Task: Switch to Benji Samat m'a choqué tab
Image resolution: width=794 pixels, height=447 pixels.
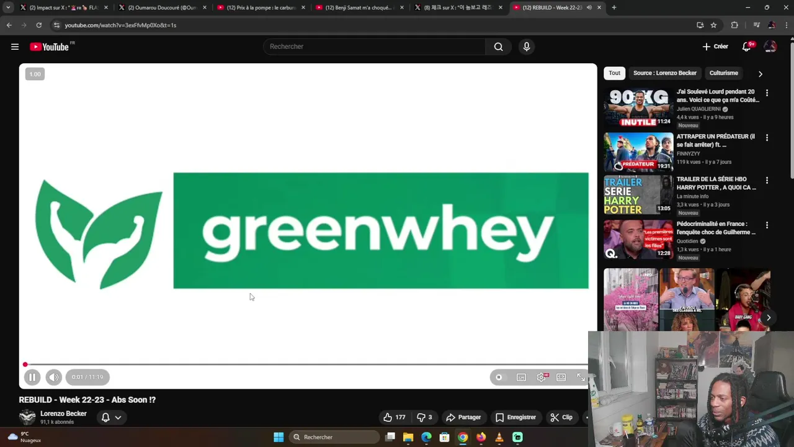Action: click(360, 7)
